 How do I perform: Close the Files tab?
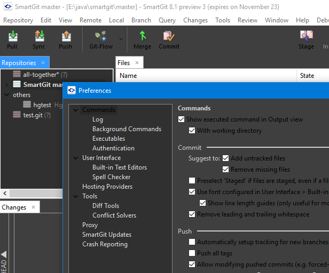(x=137, y=62)
